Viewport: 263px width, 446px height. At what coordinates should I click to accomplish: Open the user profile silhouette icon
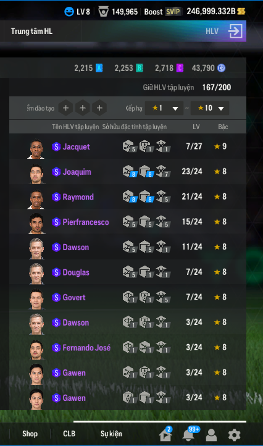[x=211, y=435]
